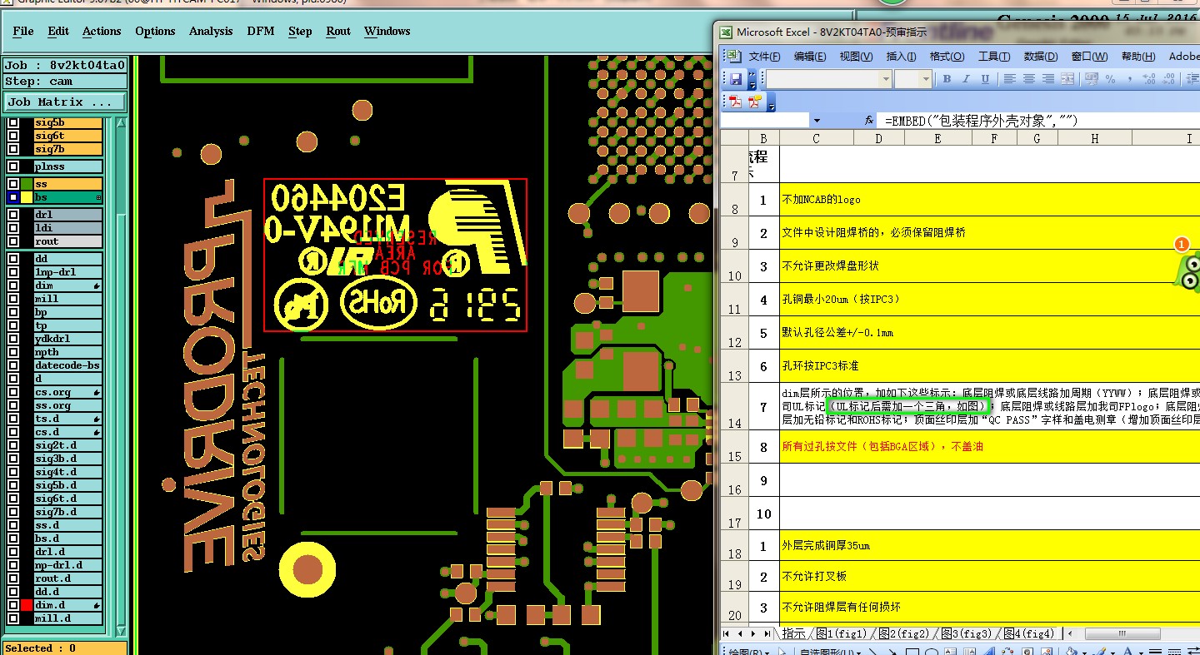Center cell text in Excel
The image size is (1200, 655).
click(x=1029, y=79)
